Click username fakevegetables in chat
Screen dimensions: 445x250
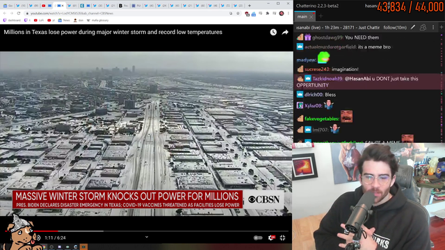(x=321, y=119)
